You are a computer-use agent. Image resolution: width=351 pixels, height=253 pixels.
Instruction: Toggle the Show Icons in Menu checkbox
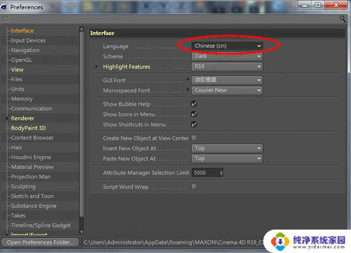(194, 114)
